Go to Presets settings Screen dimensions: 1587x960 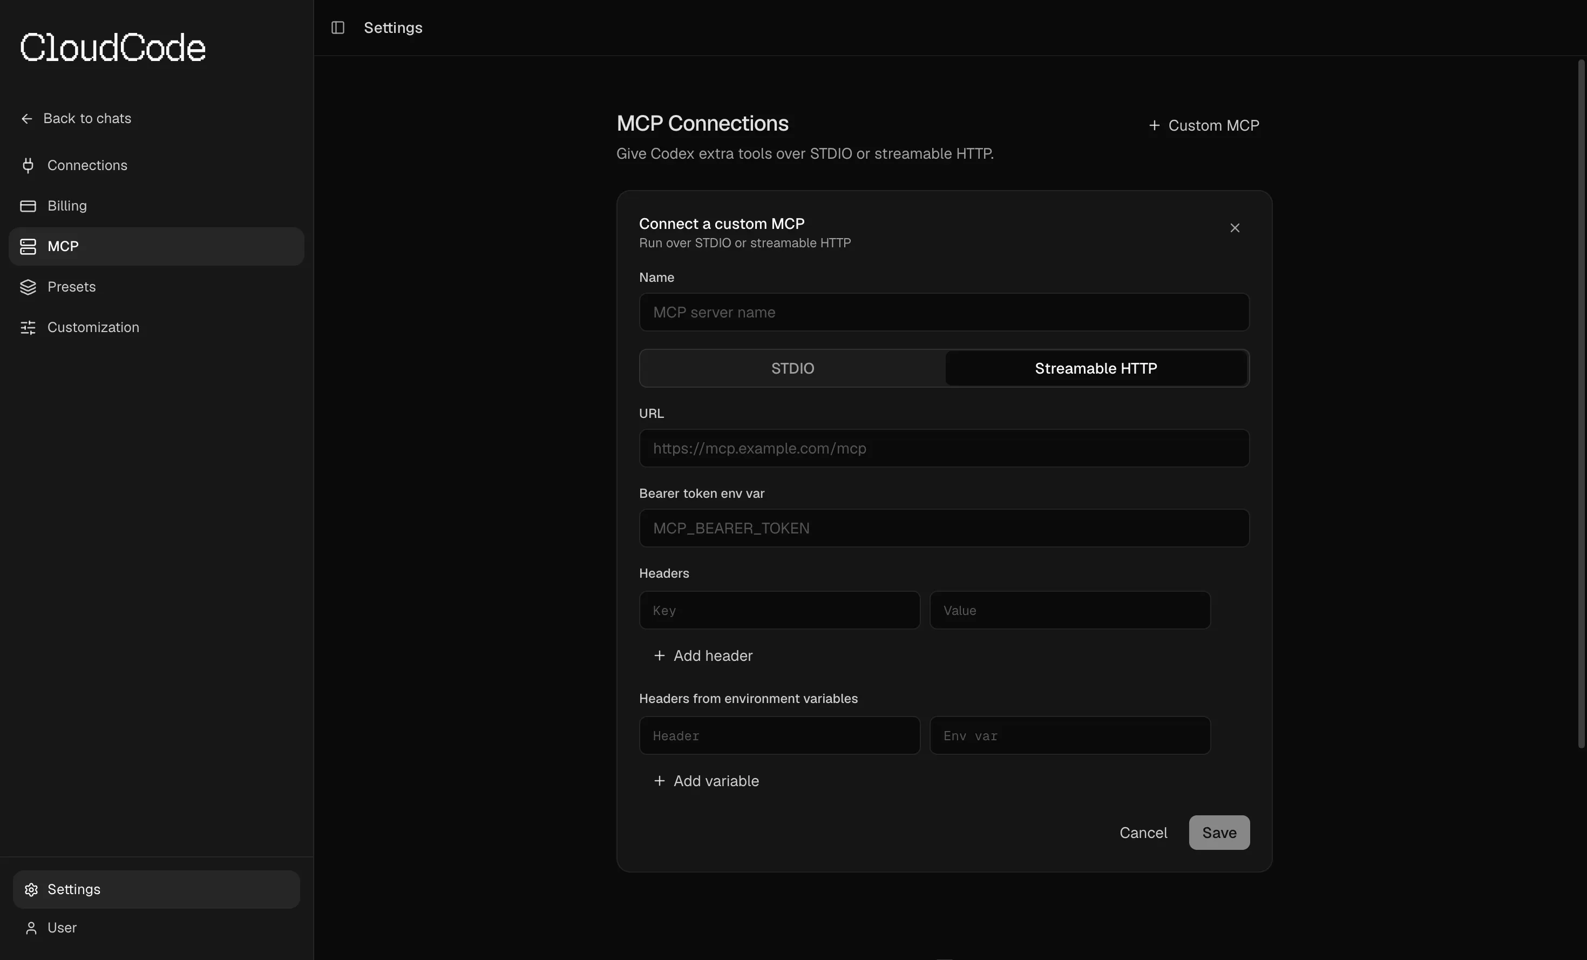[x=156, y=287]
